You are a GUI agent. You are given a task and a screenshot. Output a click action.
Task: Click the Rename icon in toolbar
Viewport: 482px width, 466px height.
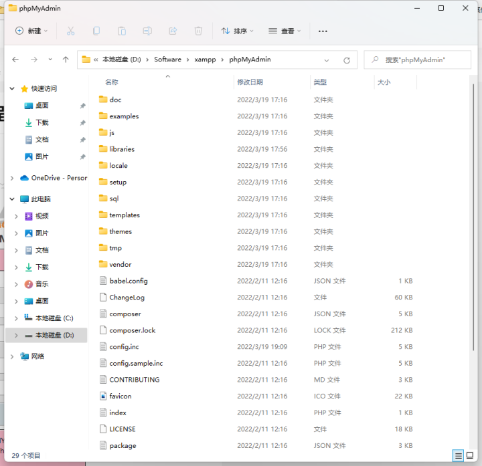pos(147,31)
